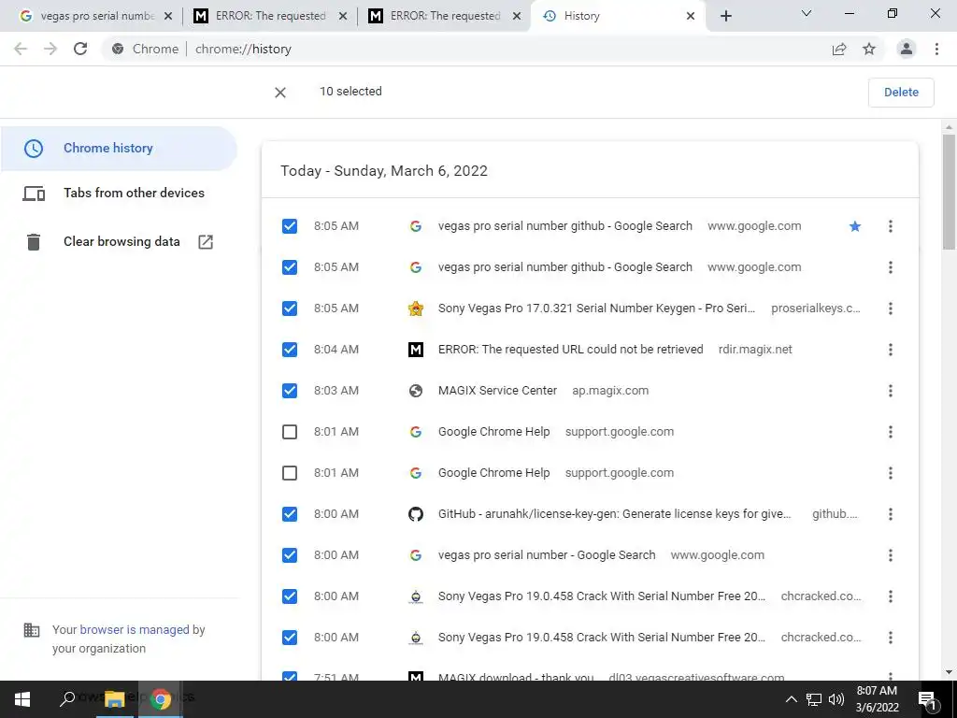Check first Google Chrome Help 8:01 AM entry
Viewport: 957px width, 718px height.
click(290, 432)
